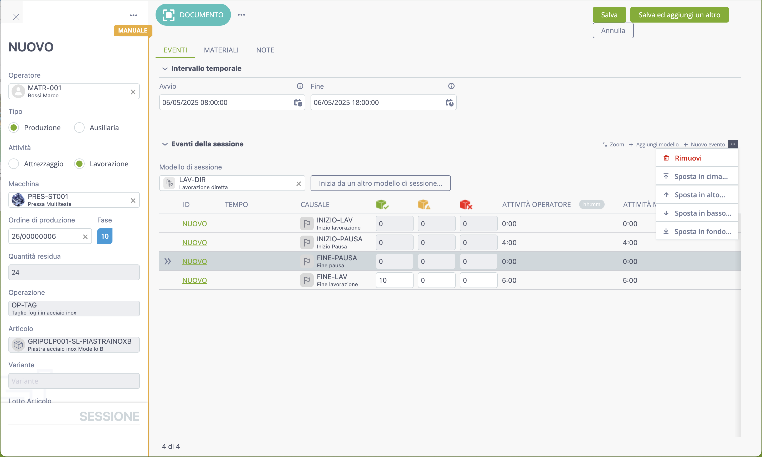762x457 pixels.
Task: Clear the PRES-ST001 machine field
Action: click(x=133, y=200)
